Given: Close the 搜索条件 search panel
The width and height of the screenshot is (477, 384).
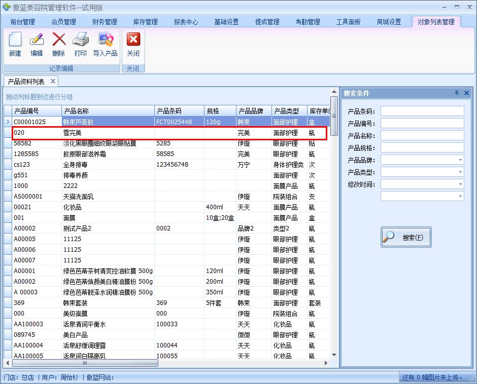Looking at the screenshot, I should 466,93.
